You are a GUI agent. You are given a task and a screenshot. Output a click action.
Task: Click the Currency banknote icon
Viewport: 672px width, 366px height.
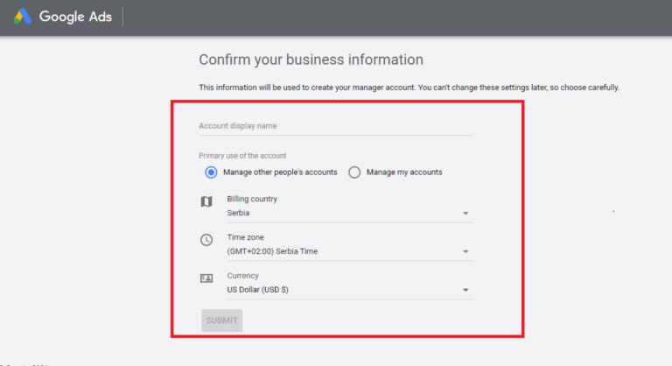click(206, 278)
